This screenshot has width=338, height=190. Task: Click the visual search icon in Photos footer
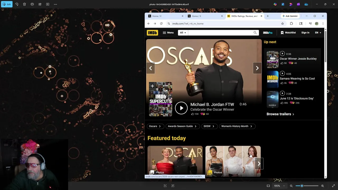coord(165,186)
